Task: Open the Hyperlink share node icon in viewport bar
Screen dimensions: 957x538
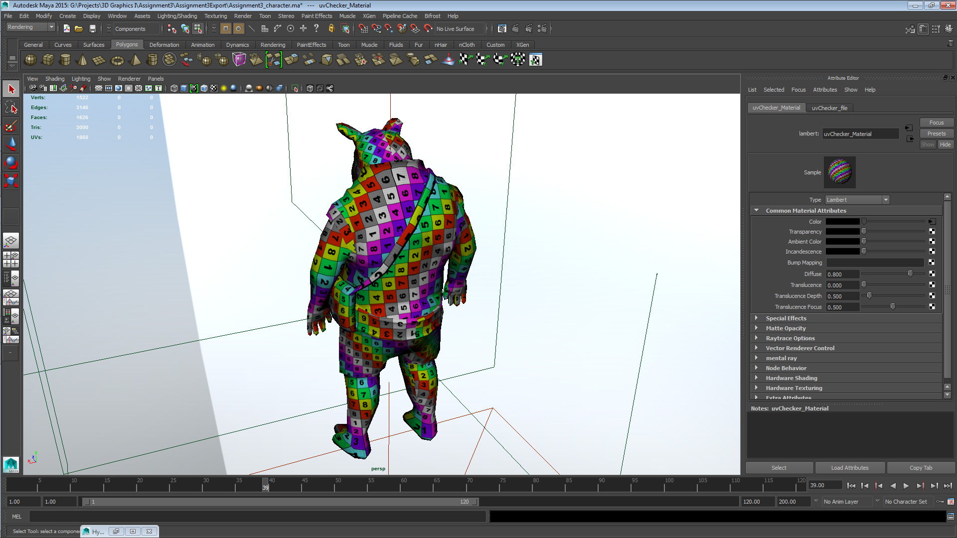Action: point(329,88)
